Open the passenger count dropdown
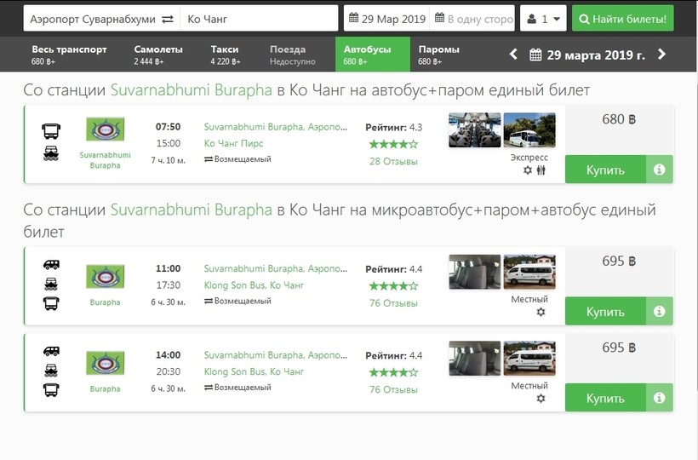Image resolution: width=698 pixels, height=460 pixels. click(543, 19)
